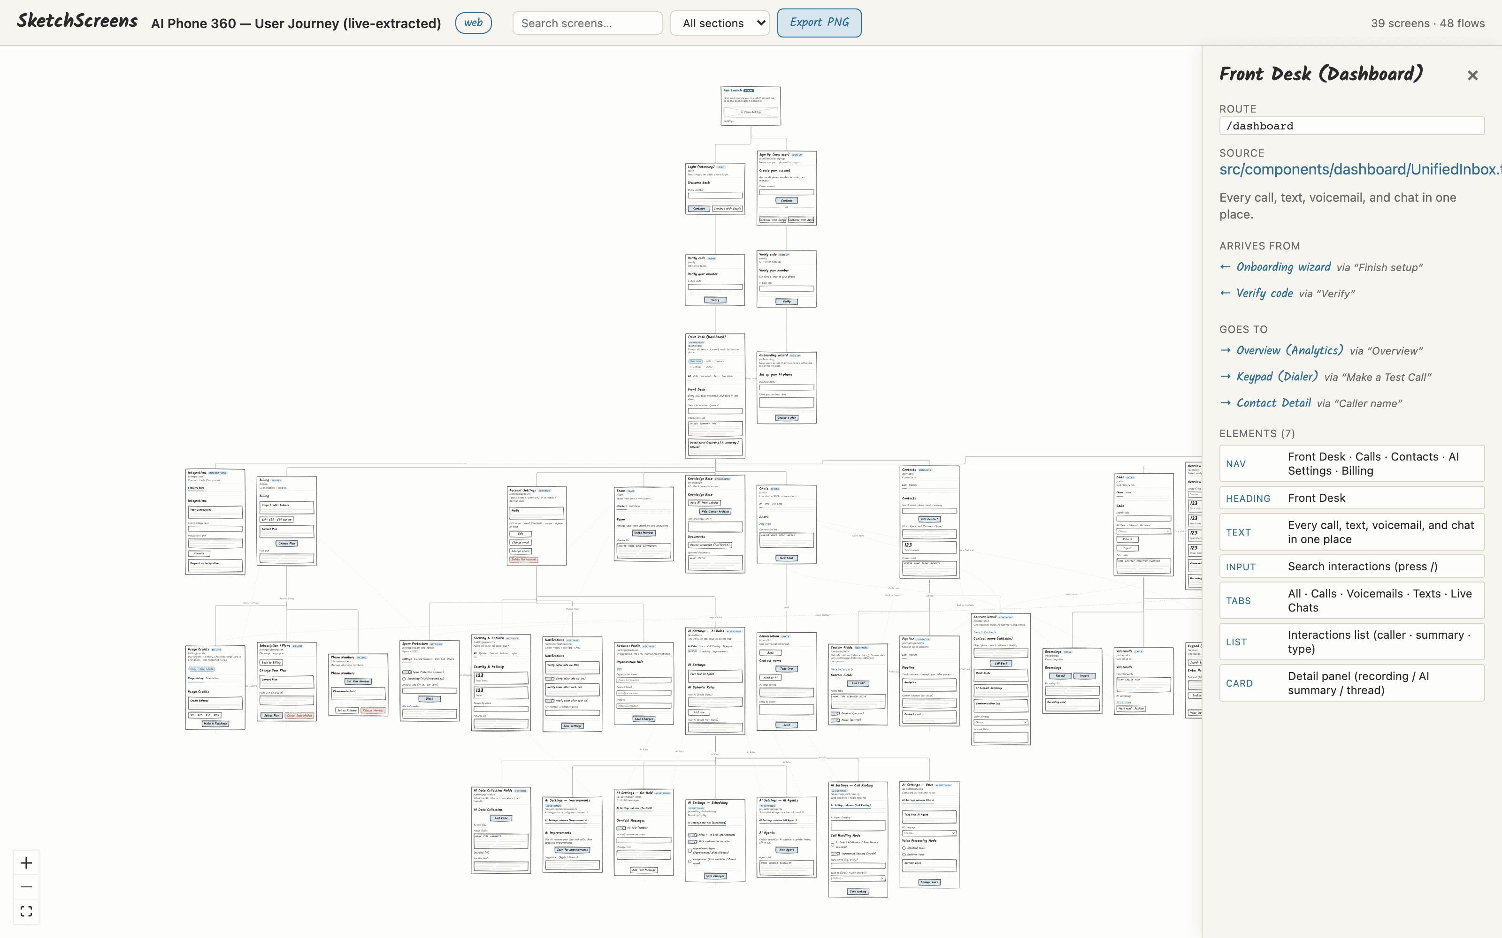Select the TABS element row
The width and height of the screenshot is (1502, 938).
1352,600
